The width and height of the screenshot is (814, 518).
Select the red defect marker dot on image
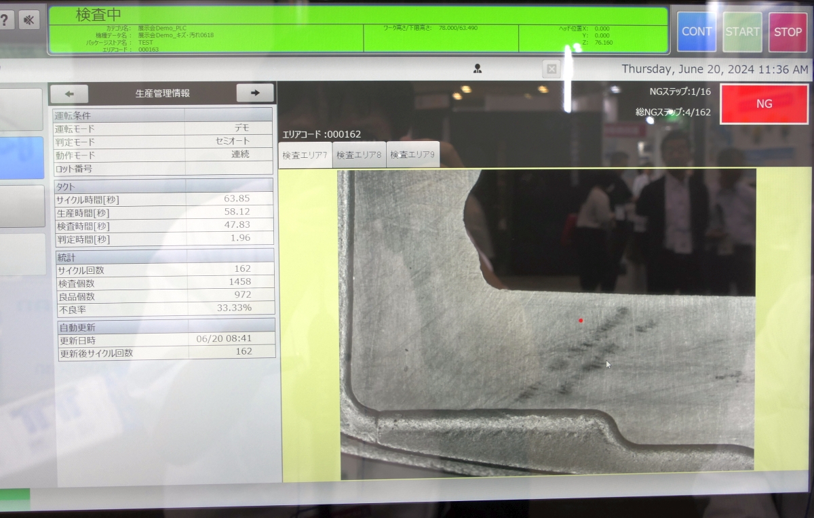(581, 321)
